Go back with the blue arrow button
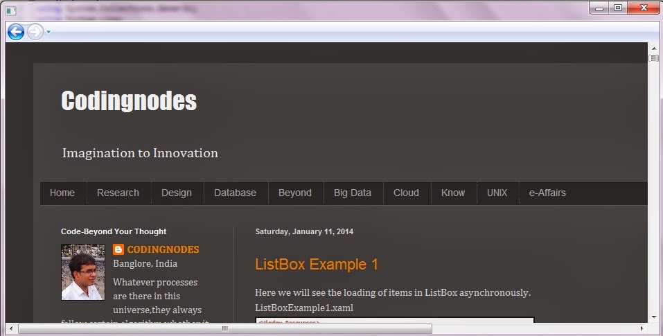This screenshot has height=336, width=663. (x=16, y=32)
